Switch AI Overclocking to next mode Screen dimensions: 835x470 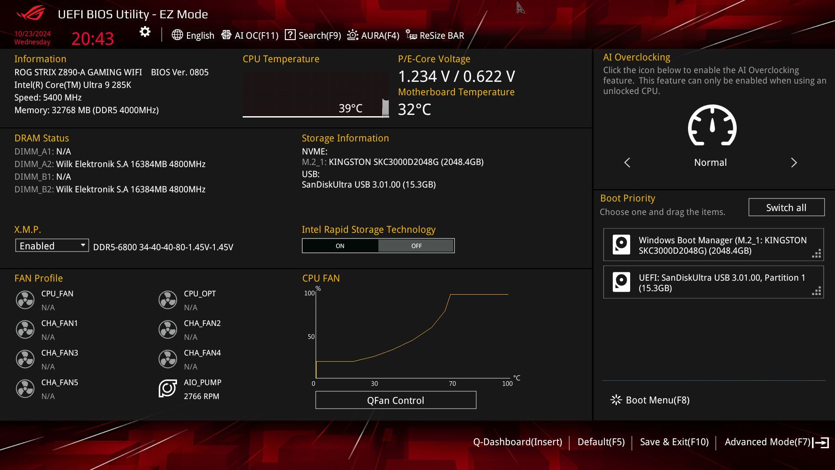click(x=794, y=162)
